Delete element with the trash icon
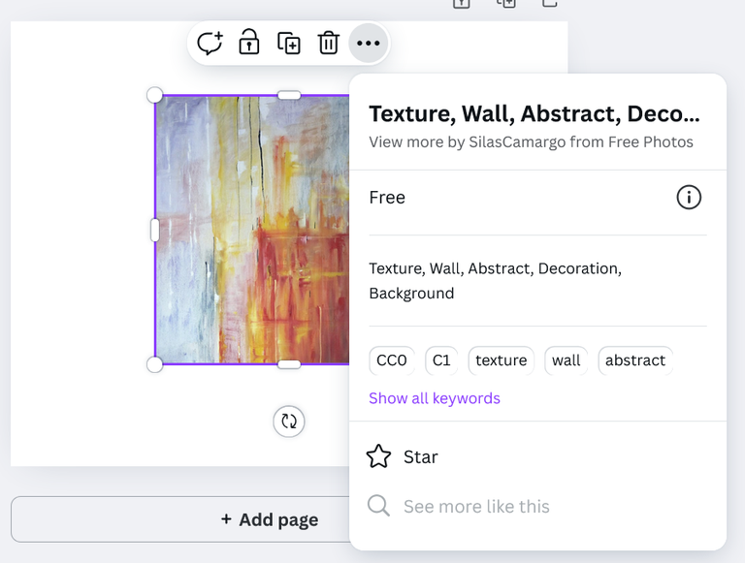This screenshot has height=563, width=745. (328, 43)
